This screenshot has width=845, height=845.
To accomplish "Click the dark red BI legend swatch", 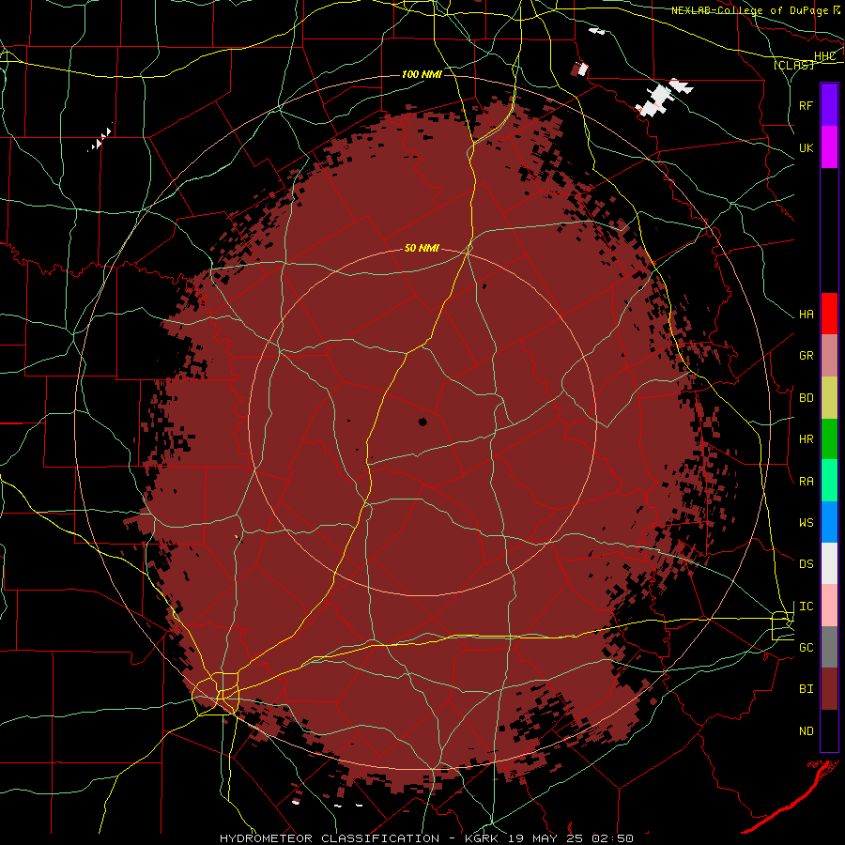I will 829,689.
